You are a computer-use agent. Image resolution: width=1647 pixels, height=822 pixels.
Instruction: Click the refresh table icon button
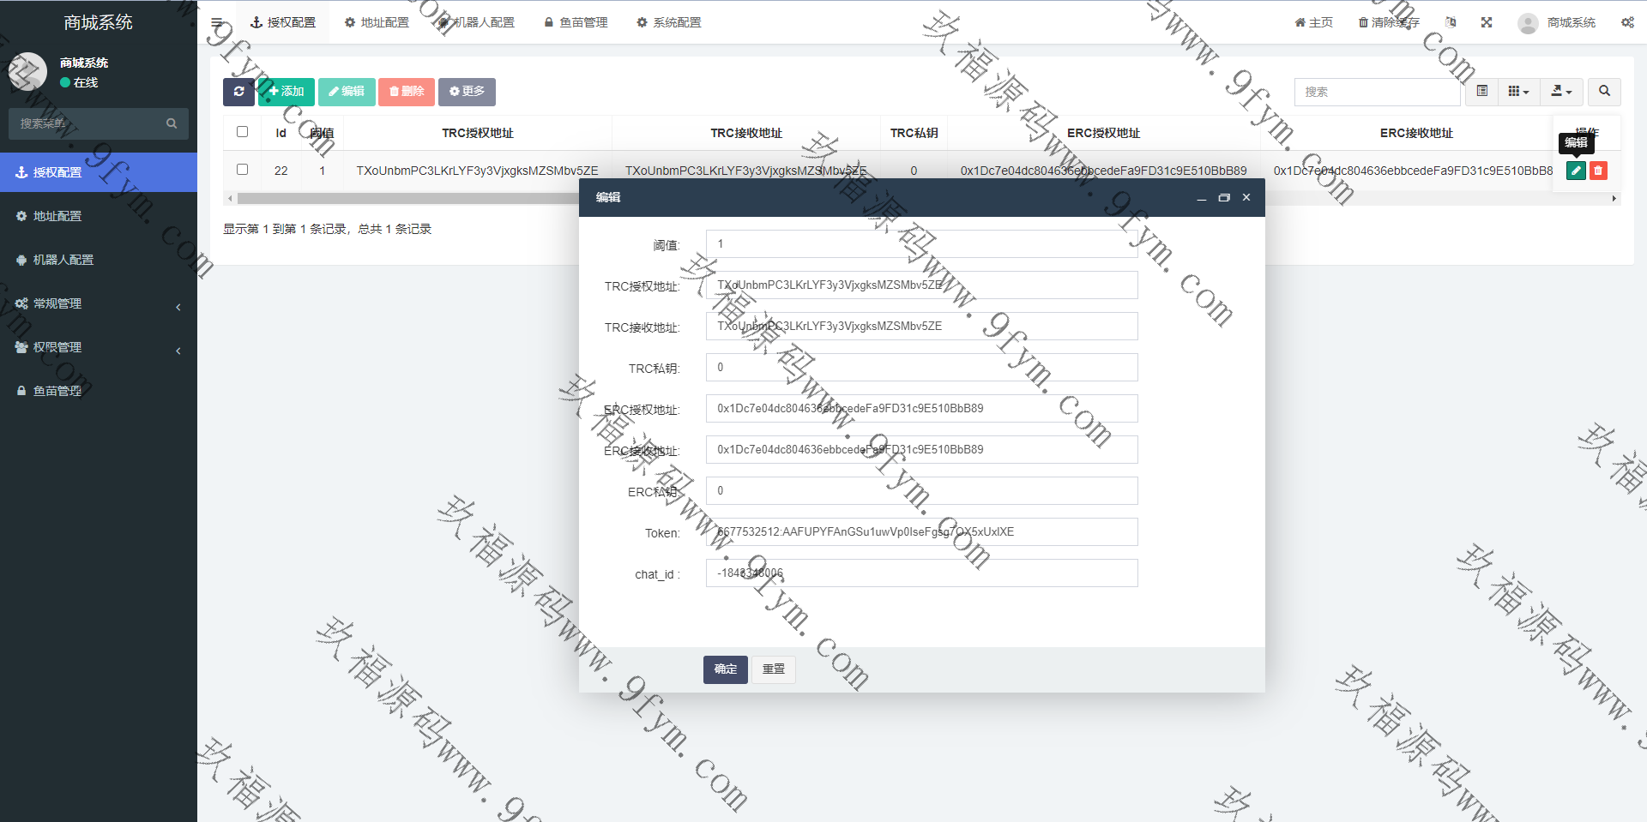coord(238,92)
